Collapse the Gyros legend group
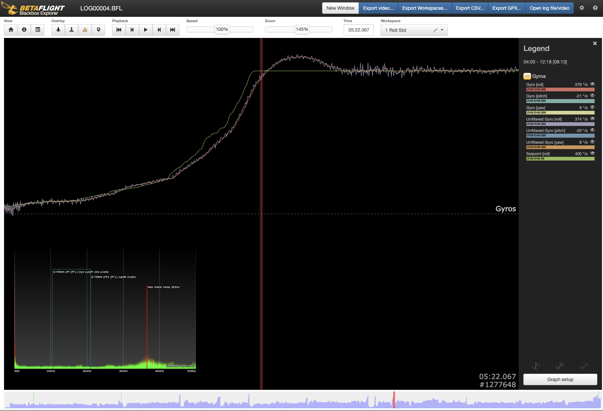Image resolution: width=603 pixels, height=411 pixels. point(527,76)
